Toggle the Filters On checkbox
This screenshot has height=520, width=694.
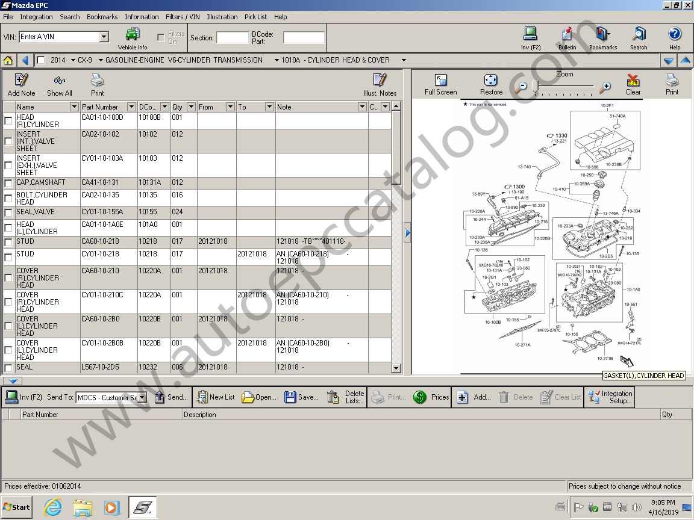(161, 37)
